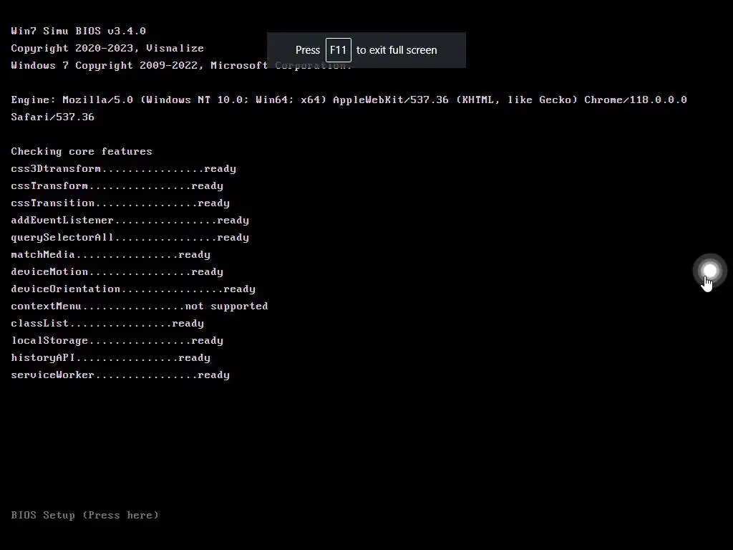Click the 'Safari/537.36' text line
Viewport: 733px width, 550px height.
point(52,117)
